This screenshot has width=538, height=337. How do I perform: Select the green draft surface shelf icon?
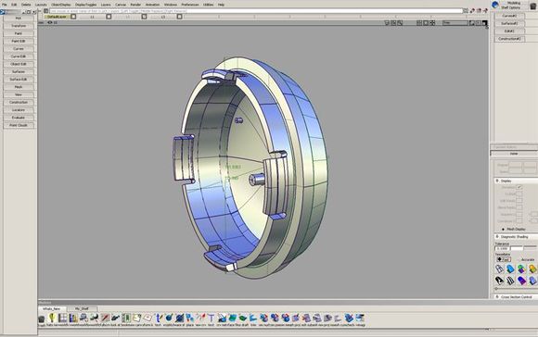tap(243, 318)
